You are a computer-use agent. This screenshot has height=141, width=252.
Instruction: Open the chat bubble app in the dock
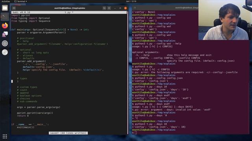click(x=5, y=34)
